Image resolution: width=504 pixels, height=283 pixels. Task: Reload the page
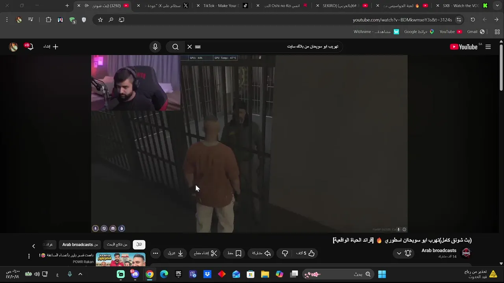coord(472,20)
